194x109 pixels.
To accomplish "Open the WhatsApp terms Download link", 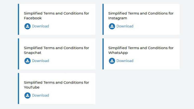I will (125, 61).
